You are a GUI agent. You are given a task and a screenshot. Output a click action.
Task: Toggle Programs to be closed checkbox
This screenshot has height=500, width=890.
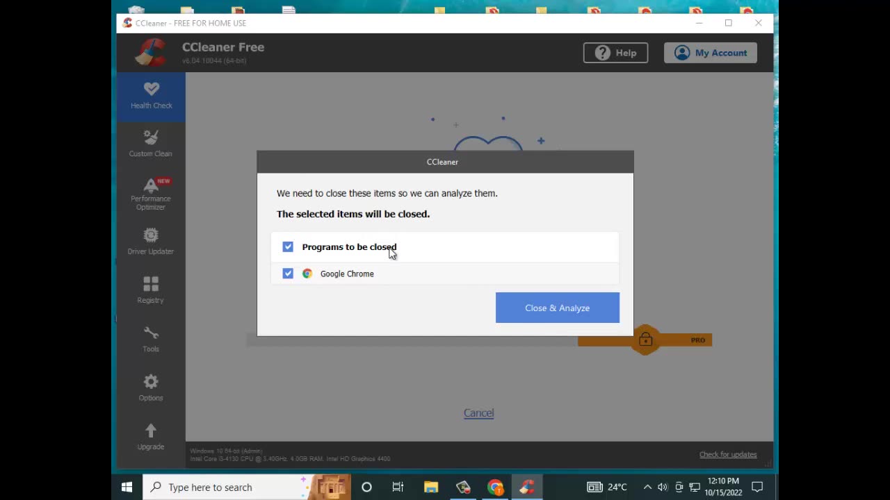click(x=288, y=247)
